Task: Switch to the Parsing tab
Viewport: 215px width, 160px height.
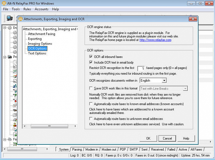Action: [x=77, y=150]
